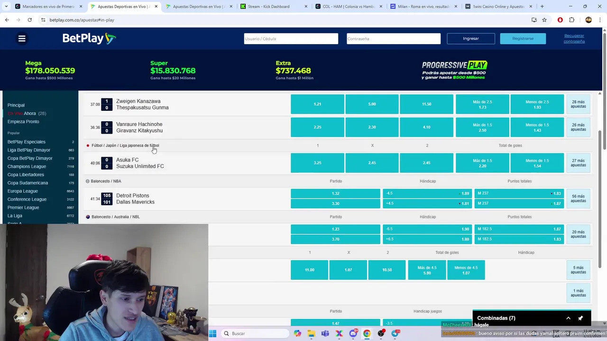607x341 pixels.
Task: Reload the page
Action: point(29,20)
